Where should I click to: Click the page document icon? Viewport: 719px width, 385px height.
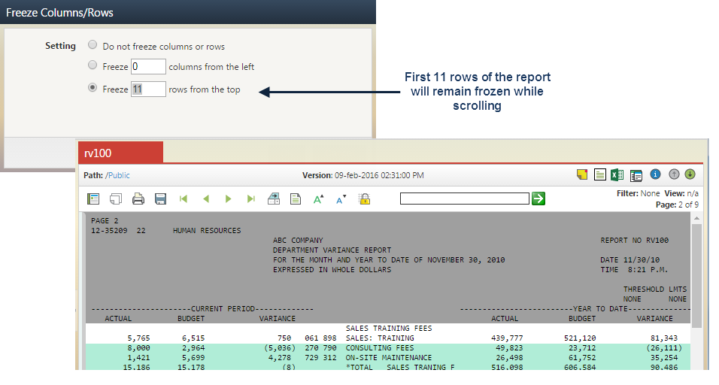tap(296, 199)
